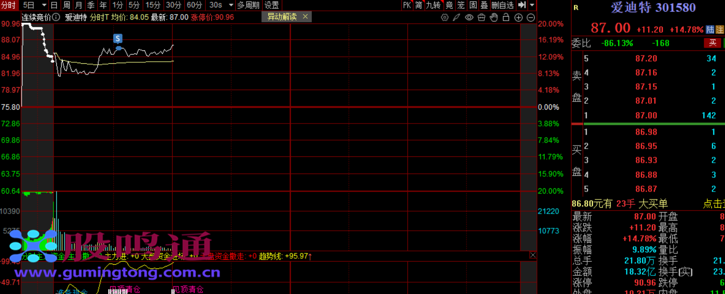This screenshot has height=294, width=725.
Task: Open the 30s interval dropdown arrow
Action: pyautogui.click(x=231, y=5)
